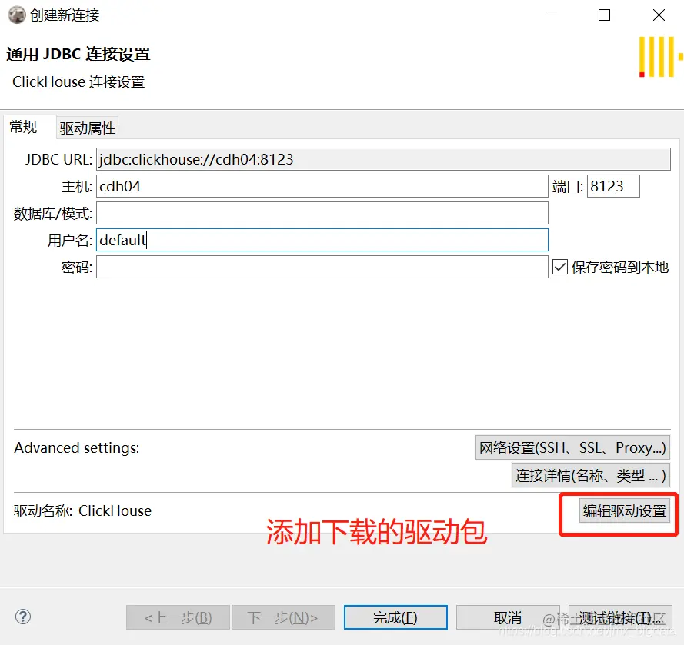Click the 测试链接(T) test connection button
The image size is (684, 645).
(620, 617)
